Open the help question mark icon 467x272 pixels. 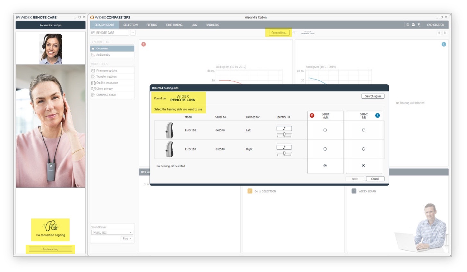[419, 25]
